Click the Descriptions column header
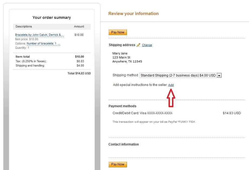The image size is (249, 170). point(24,26)
